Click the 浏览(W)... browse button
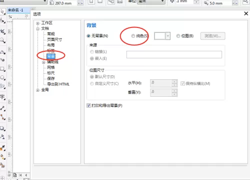250x180 pixels. (x=212, y=36)
